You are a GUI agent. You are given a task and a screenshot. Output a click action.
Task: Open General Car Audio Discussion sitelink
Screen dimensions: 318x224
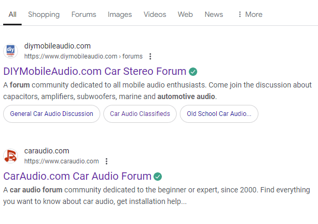point(52,114)
